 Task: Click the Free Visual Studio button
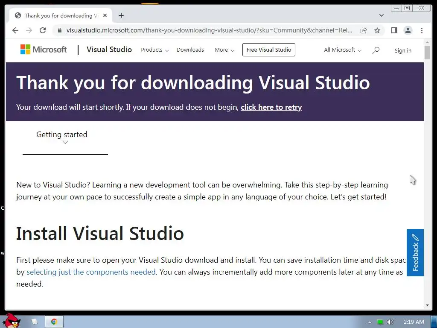pyautogui.click(x=269, y=50)
